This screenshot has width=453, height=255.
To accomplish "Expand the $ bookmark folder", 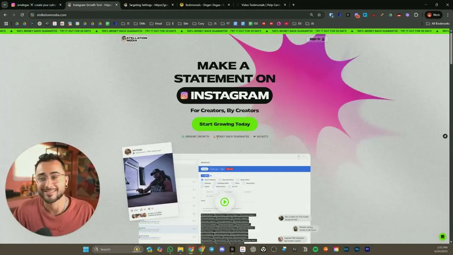I will pyautogui.click(x=170, y=24).
